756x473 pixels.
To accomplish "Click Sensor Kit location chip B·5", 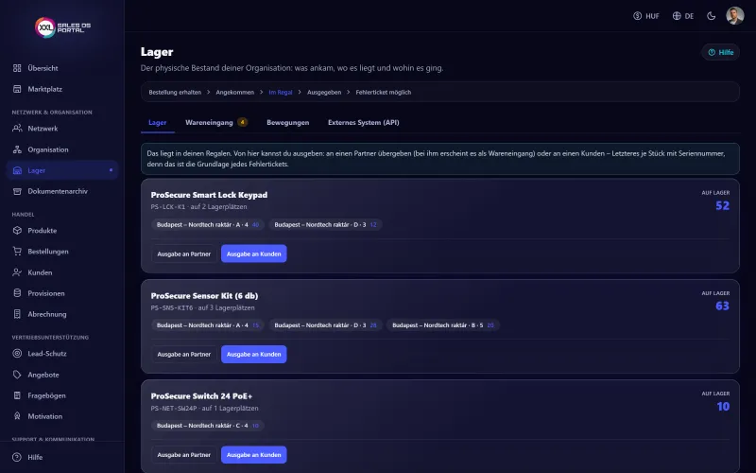I will click(x=443, y=325).
